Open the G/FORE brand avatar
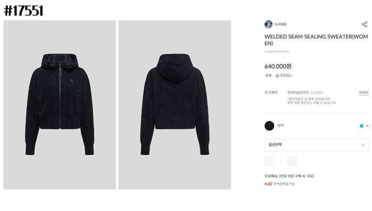 (268, 24)
